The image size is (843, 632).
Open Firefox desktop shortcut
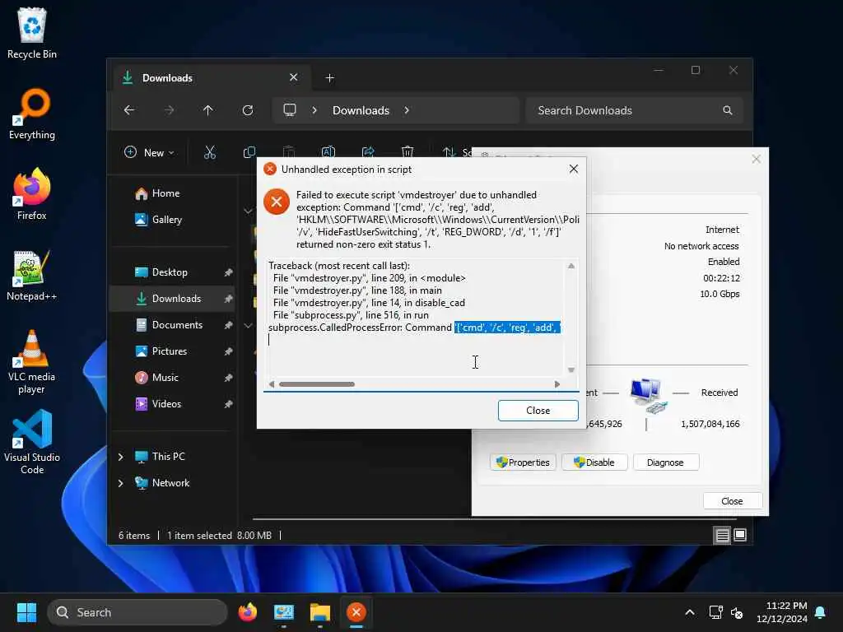[x=32, y=194]
